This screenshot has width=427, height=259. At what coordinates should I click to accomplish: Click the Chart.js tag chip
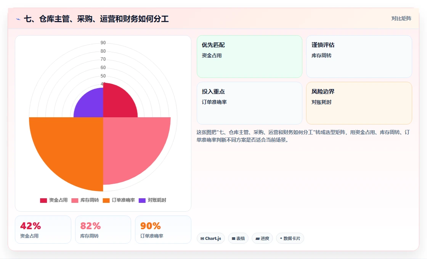pos(211,238)
